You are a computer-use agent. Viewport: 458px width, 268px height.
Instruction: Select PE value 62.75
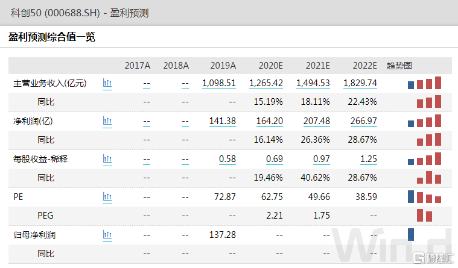[x=272, y=197]
